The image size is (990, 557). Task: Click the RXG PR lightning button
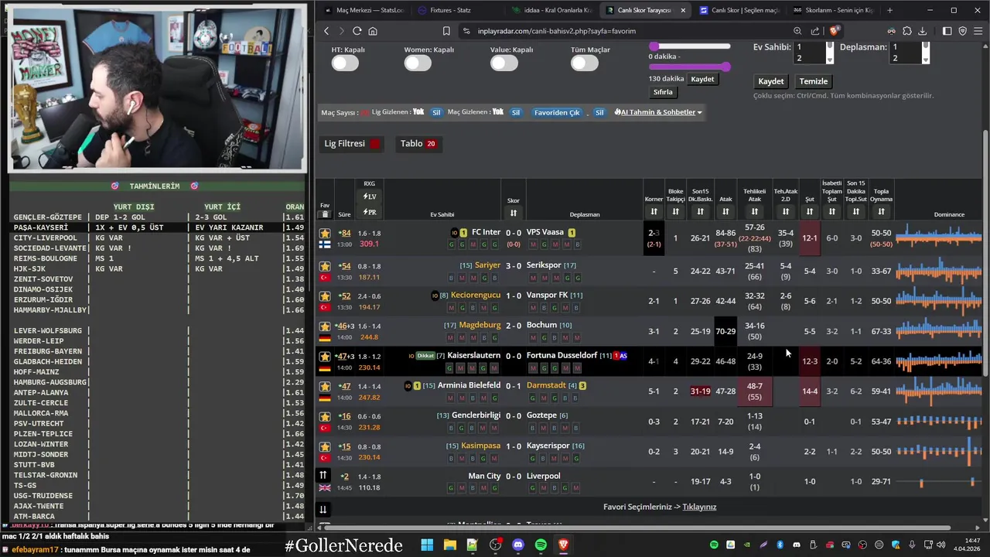pyautogui.click(x=370, y=212)
